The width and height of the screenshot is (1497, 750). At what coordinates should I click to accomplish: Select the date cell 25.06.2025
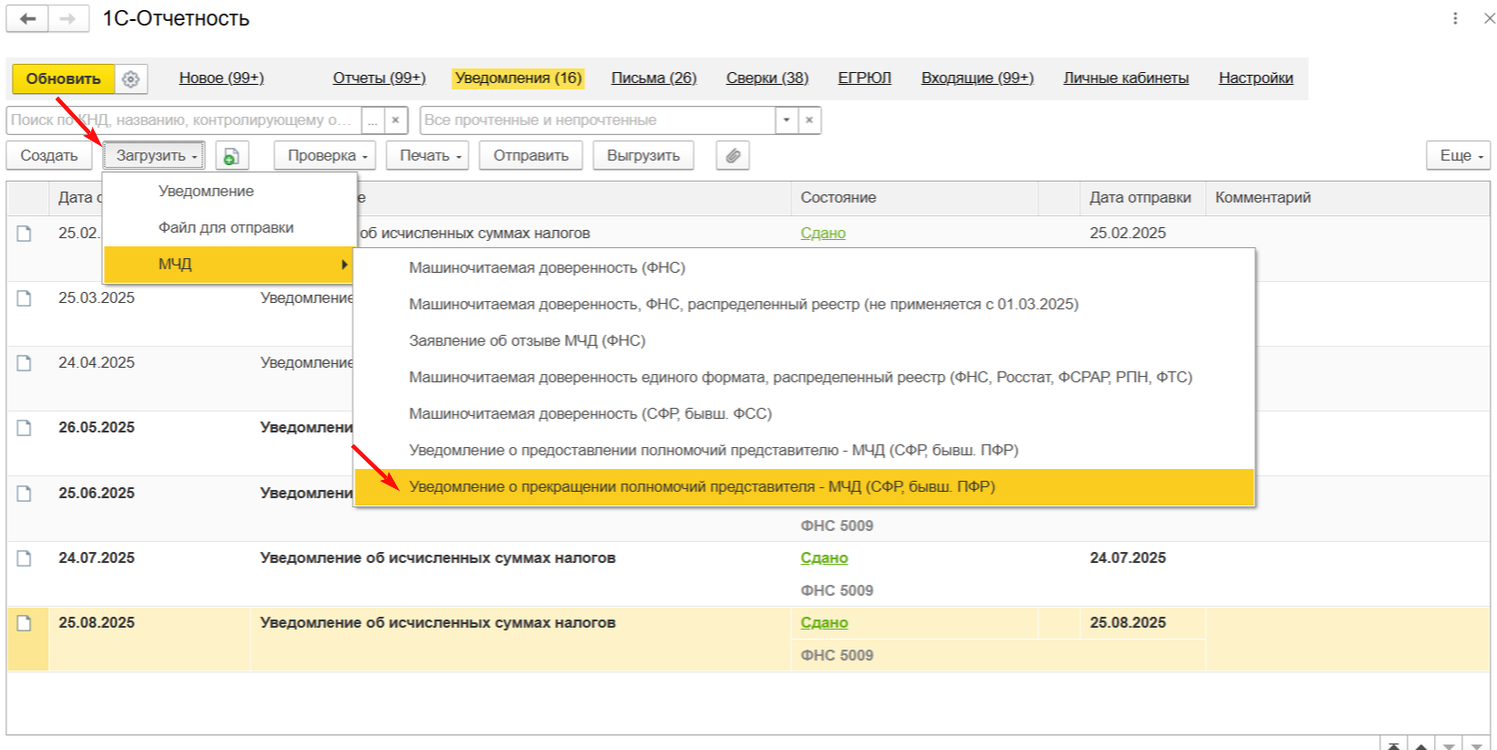click(x=97, y=494)
